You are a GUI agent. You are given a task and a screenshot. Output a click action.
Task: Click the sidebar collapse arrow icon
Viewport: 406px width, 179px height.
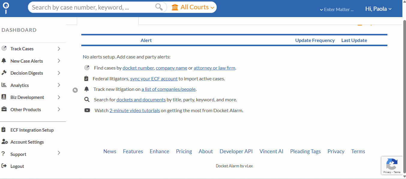75,90
